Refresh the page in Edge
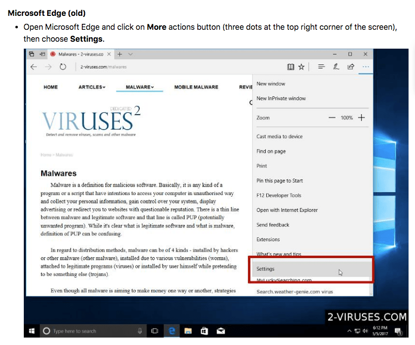The image size is (415, 345). tap(63, 67)
